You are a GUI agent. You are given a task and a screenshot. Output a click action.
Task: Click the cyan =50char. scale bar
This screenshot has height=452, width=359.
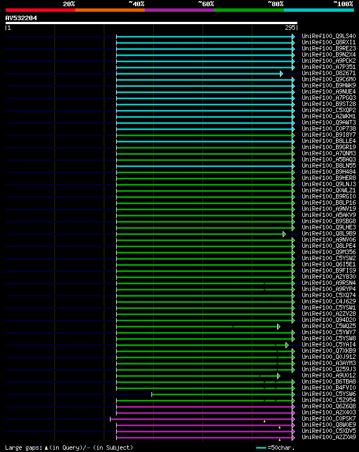point(261,448)
